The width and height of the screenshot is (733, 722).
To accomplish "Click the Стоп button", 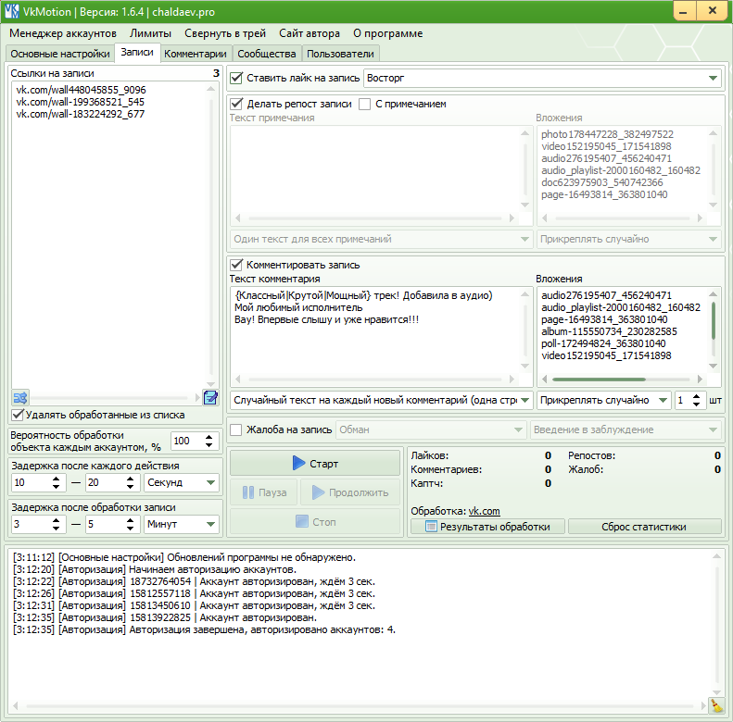I will tap(315, 522).
